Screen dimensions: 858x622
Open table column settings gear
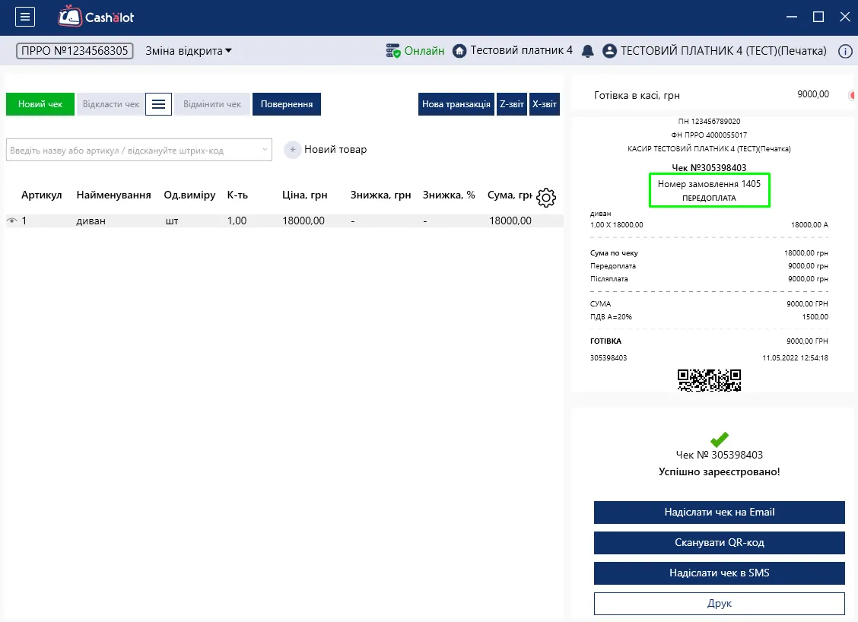[x=545, y=198]
